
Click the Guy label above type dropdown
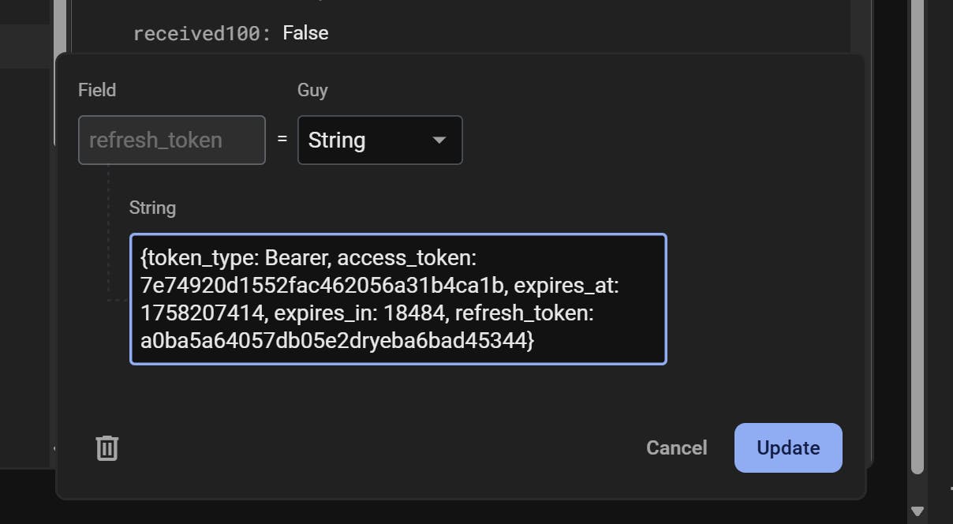[x=312, y=90]
